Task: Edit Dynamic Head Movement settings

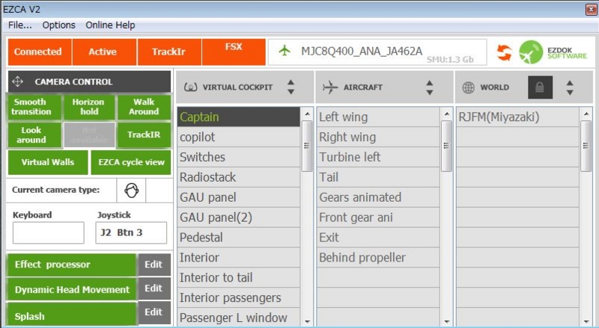Action: 154,288
